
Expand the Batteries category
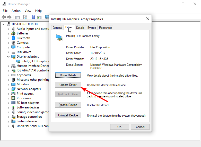[x=8, y=34]
